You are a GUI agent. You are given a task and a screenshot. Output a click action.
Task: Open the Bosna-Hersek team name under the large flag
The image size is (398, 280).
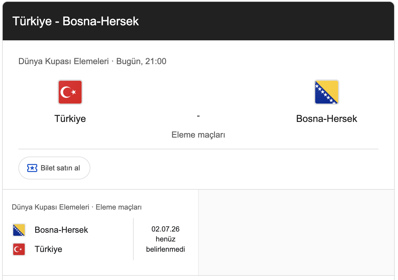327,119
